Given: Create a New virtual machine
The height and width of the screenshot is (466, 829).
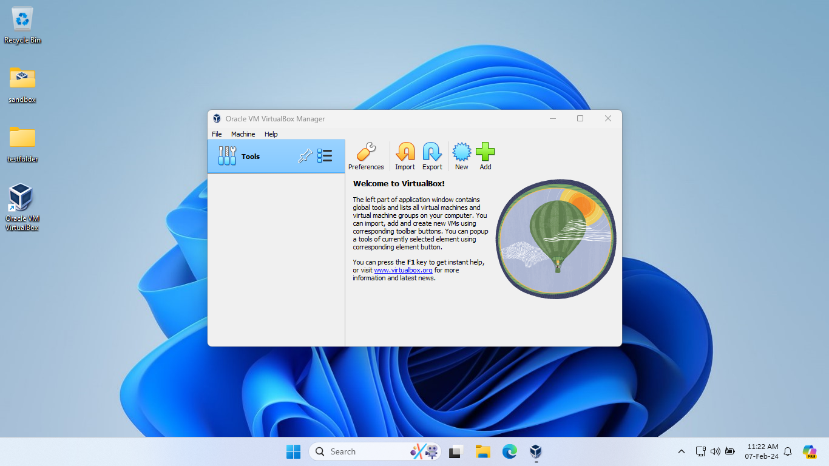Looking at the screenshot, I should [462, 157].
